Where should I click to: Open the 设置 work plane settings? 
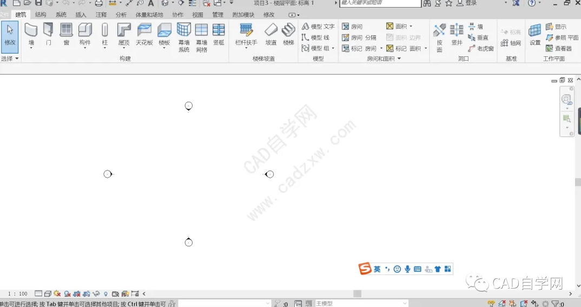click(534, 34)
